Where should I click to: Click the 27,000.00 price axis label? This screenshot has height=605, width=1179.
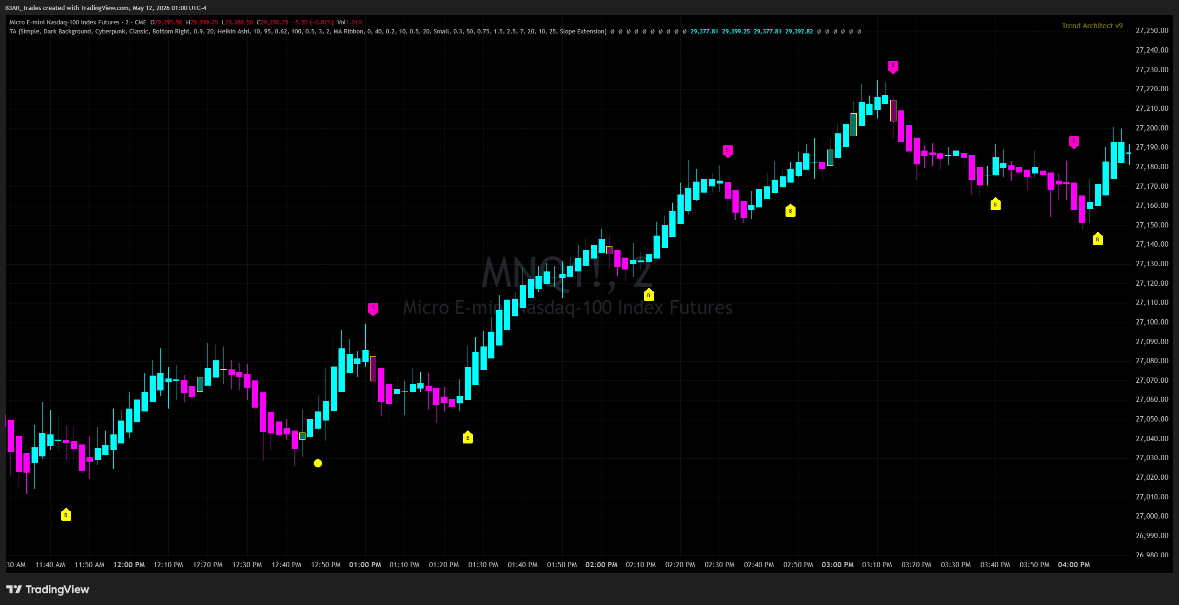coord(1152,516)
